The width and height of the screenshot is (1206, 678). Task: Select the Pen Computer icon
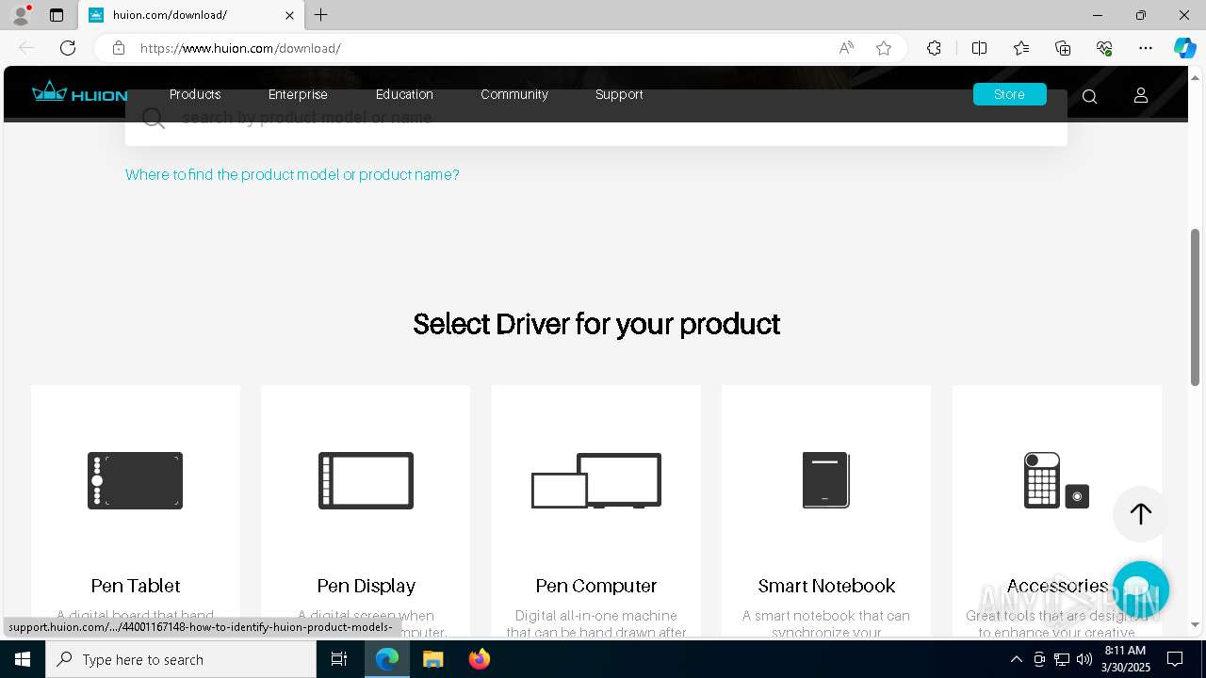pyautogui.click(x=596, y=480)
